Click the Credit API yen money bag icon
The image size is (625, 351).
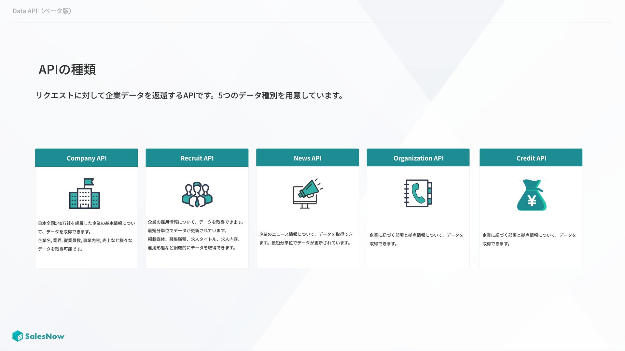click(x=532, y=195)
